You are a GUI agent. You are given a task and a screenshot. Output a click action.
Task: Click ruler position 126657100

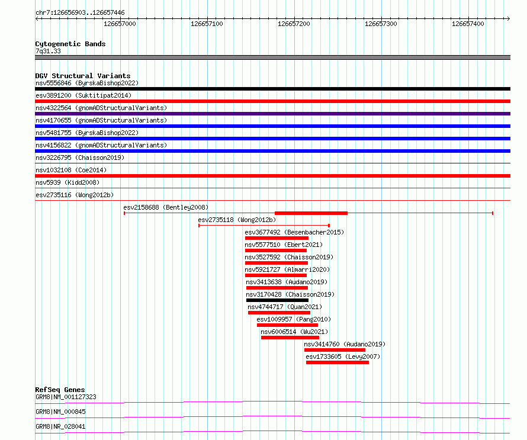207,24
